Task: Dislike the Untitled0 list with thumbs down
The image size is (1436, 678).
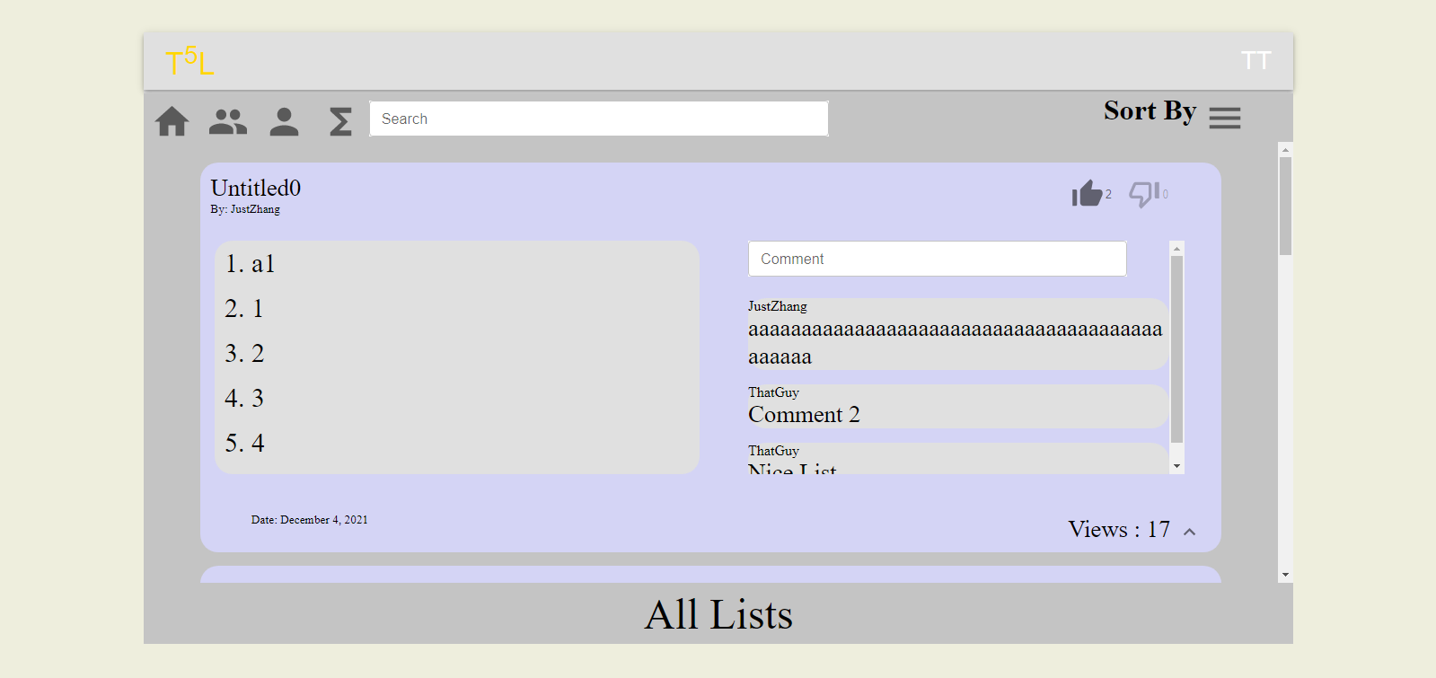Action: (1144, 193)
